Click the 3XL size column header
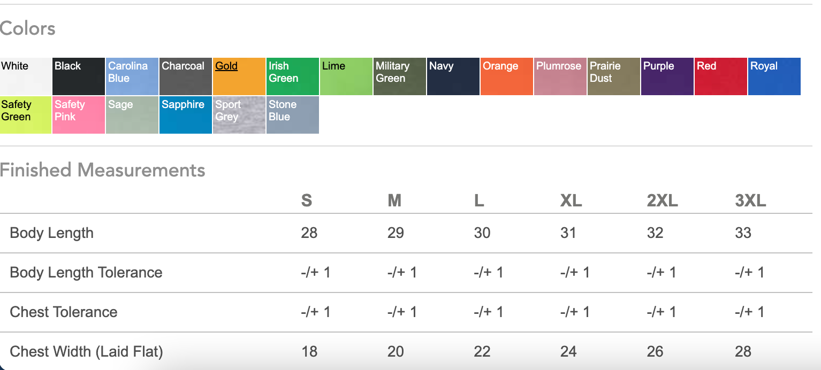Screen dimensions: 821x370 [750, 201]
